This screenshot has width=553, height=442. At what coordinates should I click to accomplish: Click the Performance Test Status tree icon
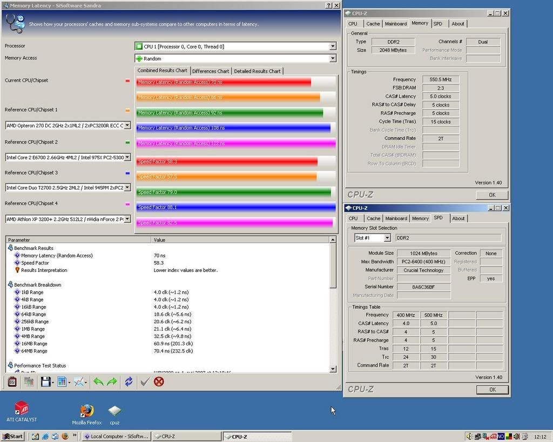(x=11, y=365)
